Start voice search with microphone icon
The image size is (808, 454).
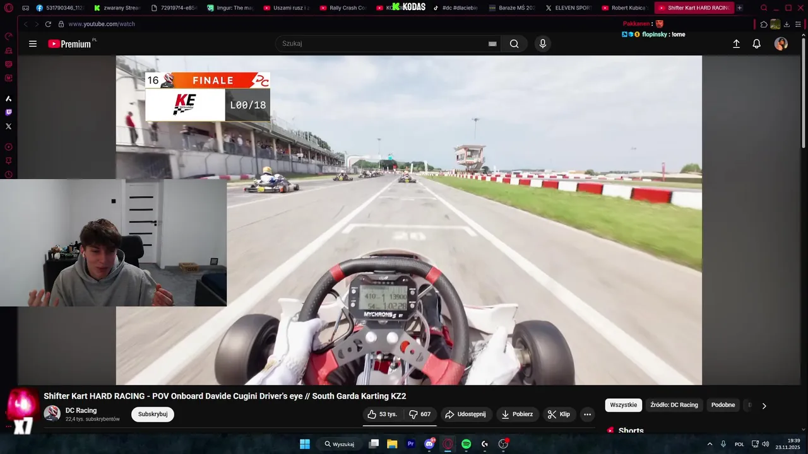(542, 44)
